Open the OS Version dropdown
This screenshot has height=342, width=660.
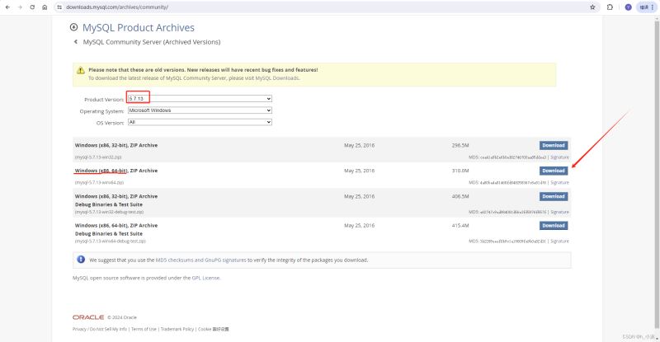coord(199,122)
